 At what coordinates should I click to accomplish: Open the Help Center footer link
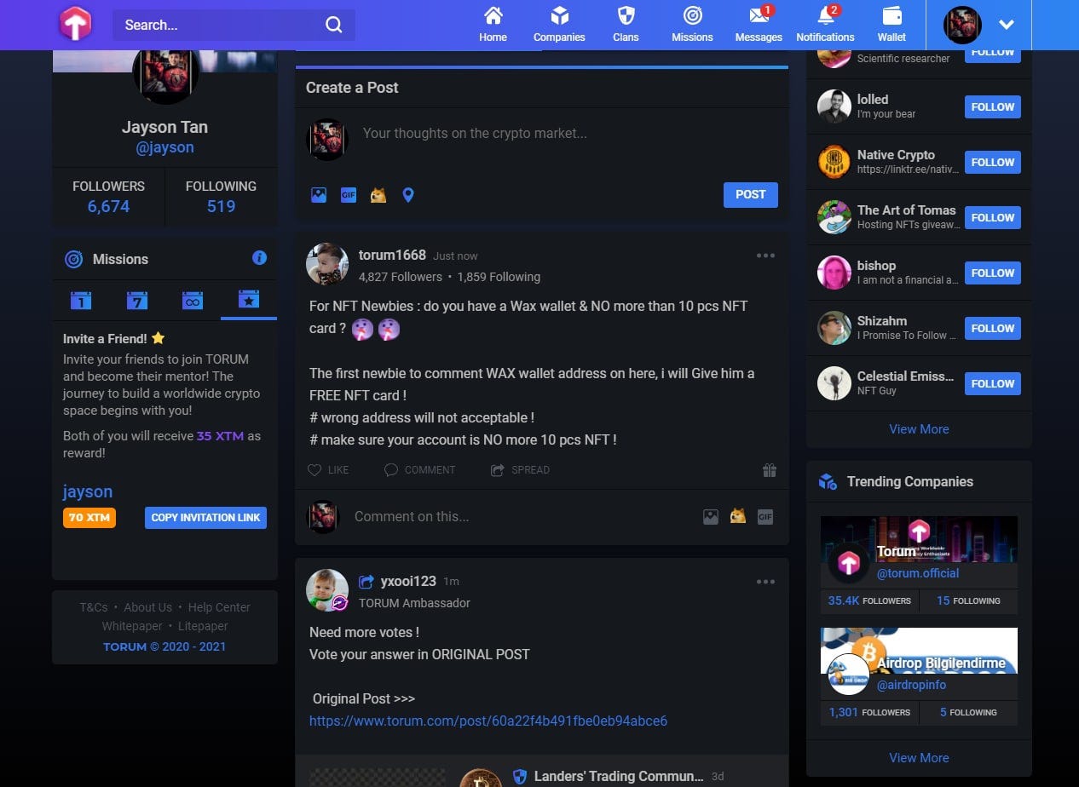pyautogui.click(x=219, y=607)
